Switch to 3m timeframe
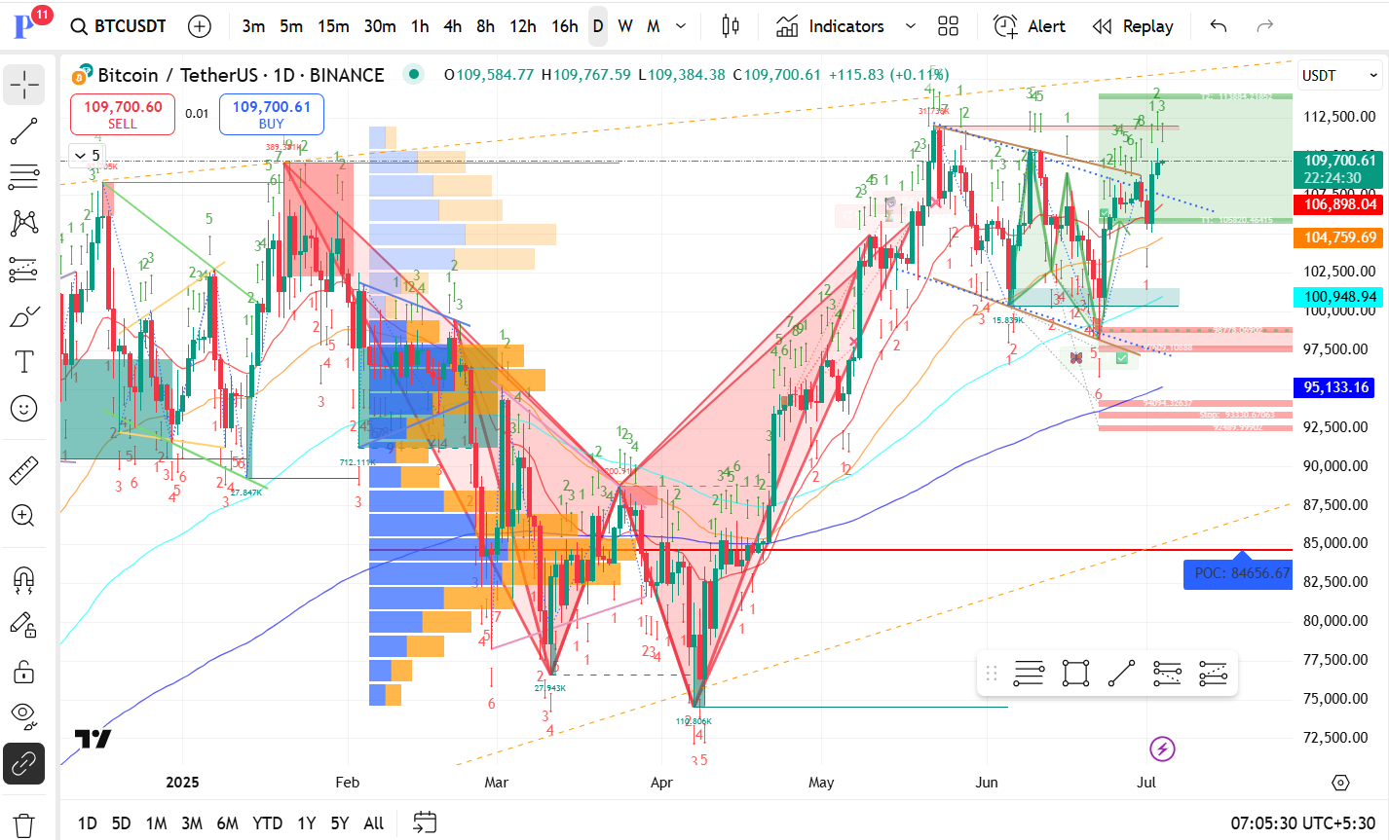Image resolution: width=1389 pixels, height=840 pixels. click(x=253, y=26)
